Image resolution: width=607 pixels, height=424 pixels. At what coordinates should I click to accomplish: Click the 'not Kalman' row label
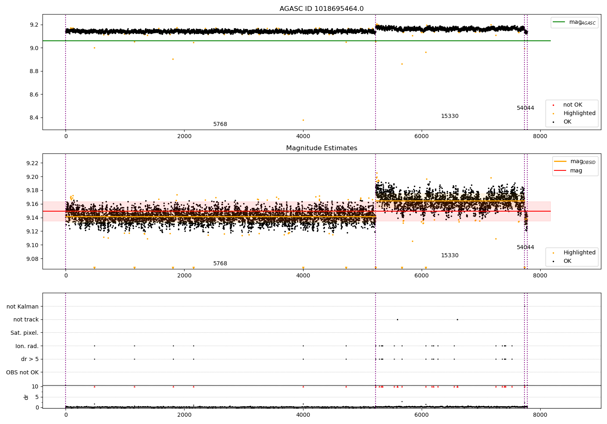23,307
